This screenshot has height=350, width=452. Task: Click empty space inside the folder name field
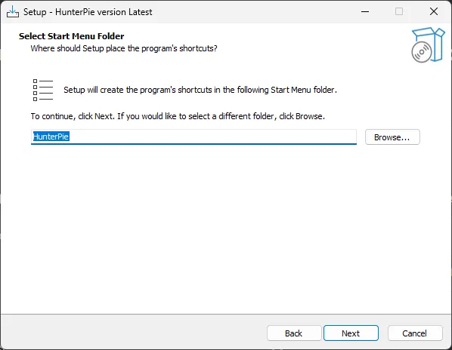[212, 137]
